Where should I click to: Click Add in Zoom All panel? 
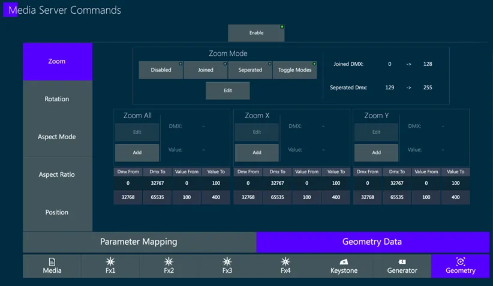(137, 153)
